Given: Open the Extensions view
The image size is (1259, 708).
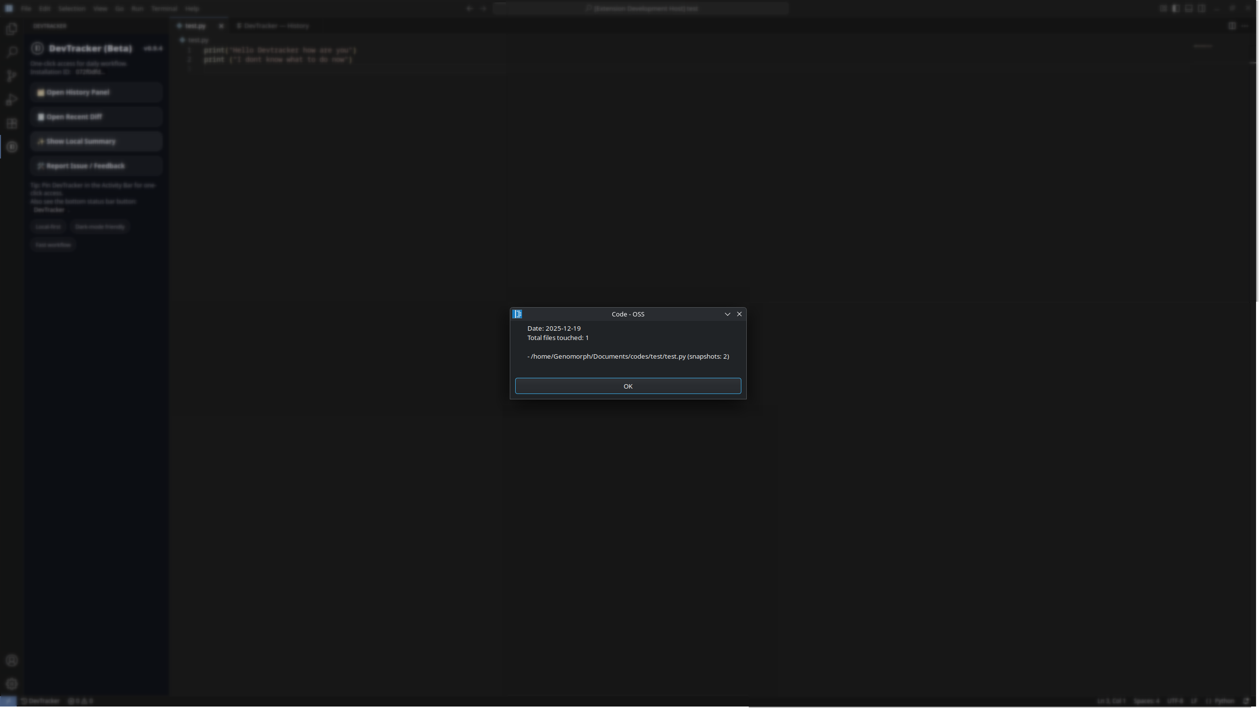Looking at the screenshot, I should tap(12, 123).
